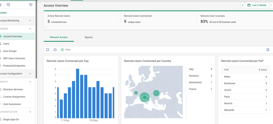
Task: Switch to the Bypass tab
Action: 89,37
